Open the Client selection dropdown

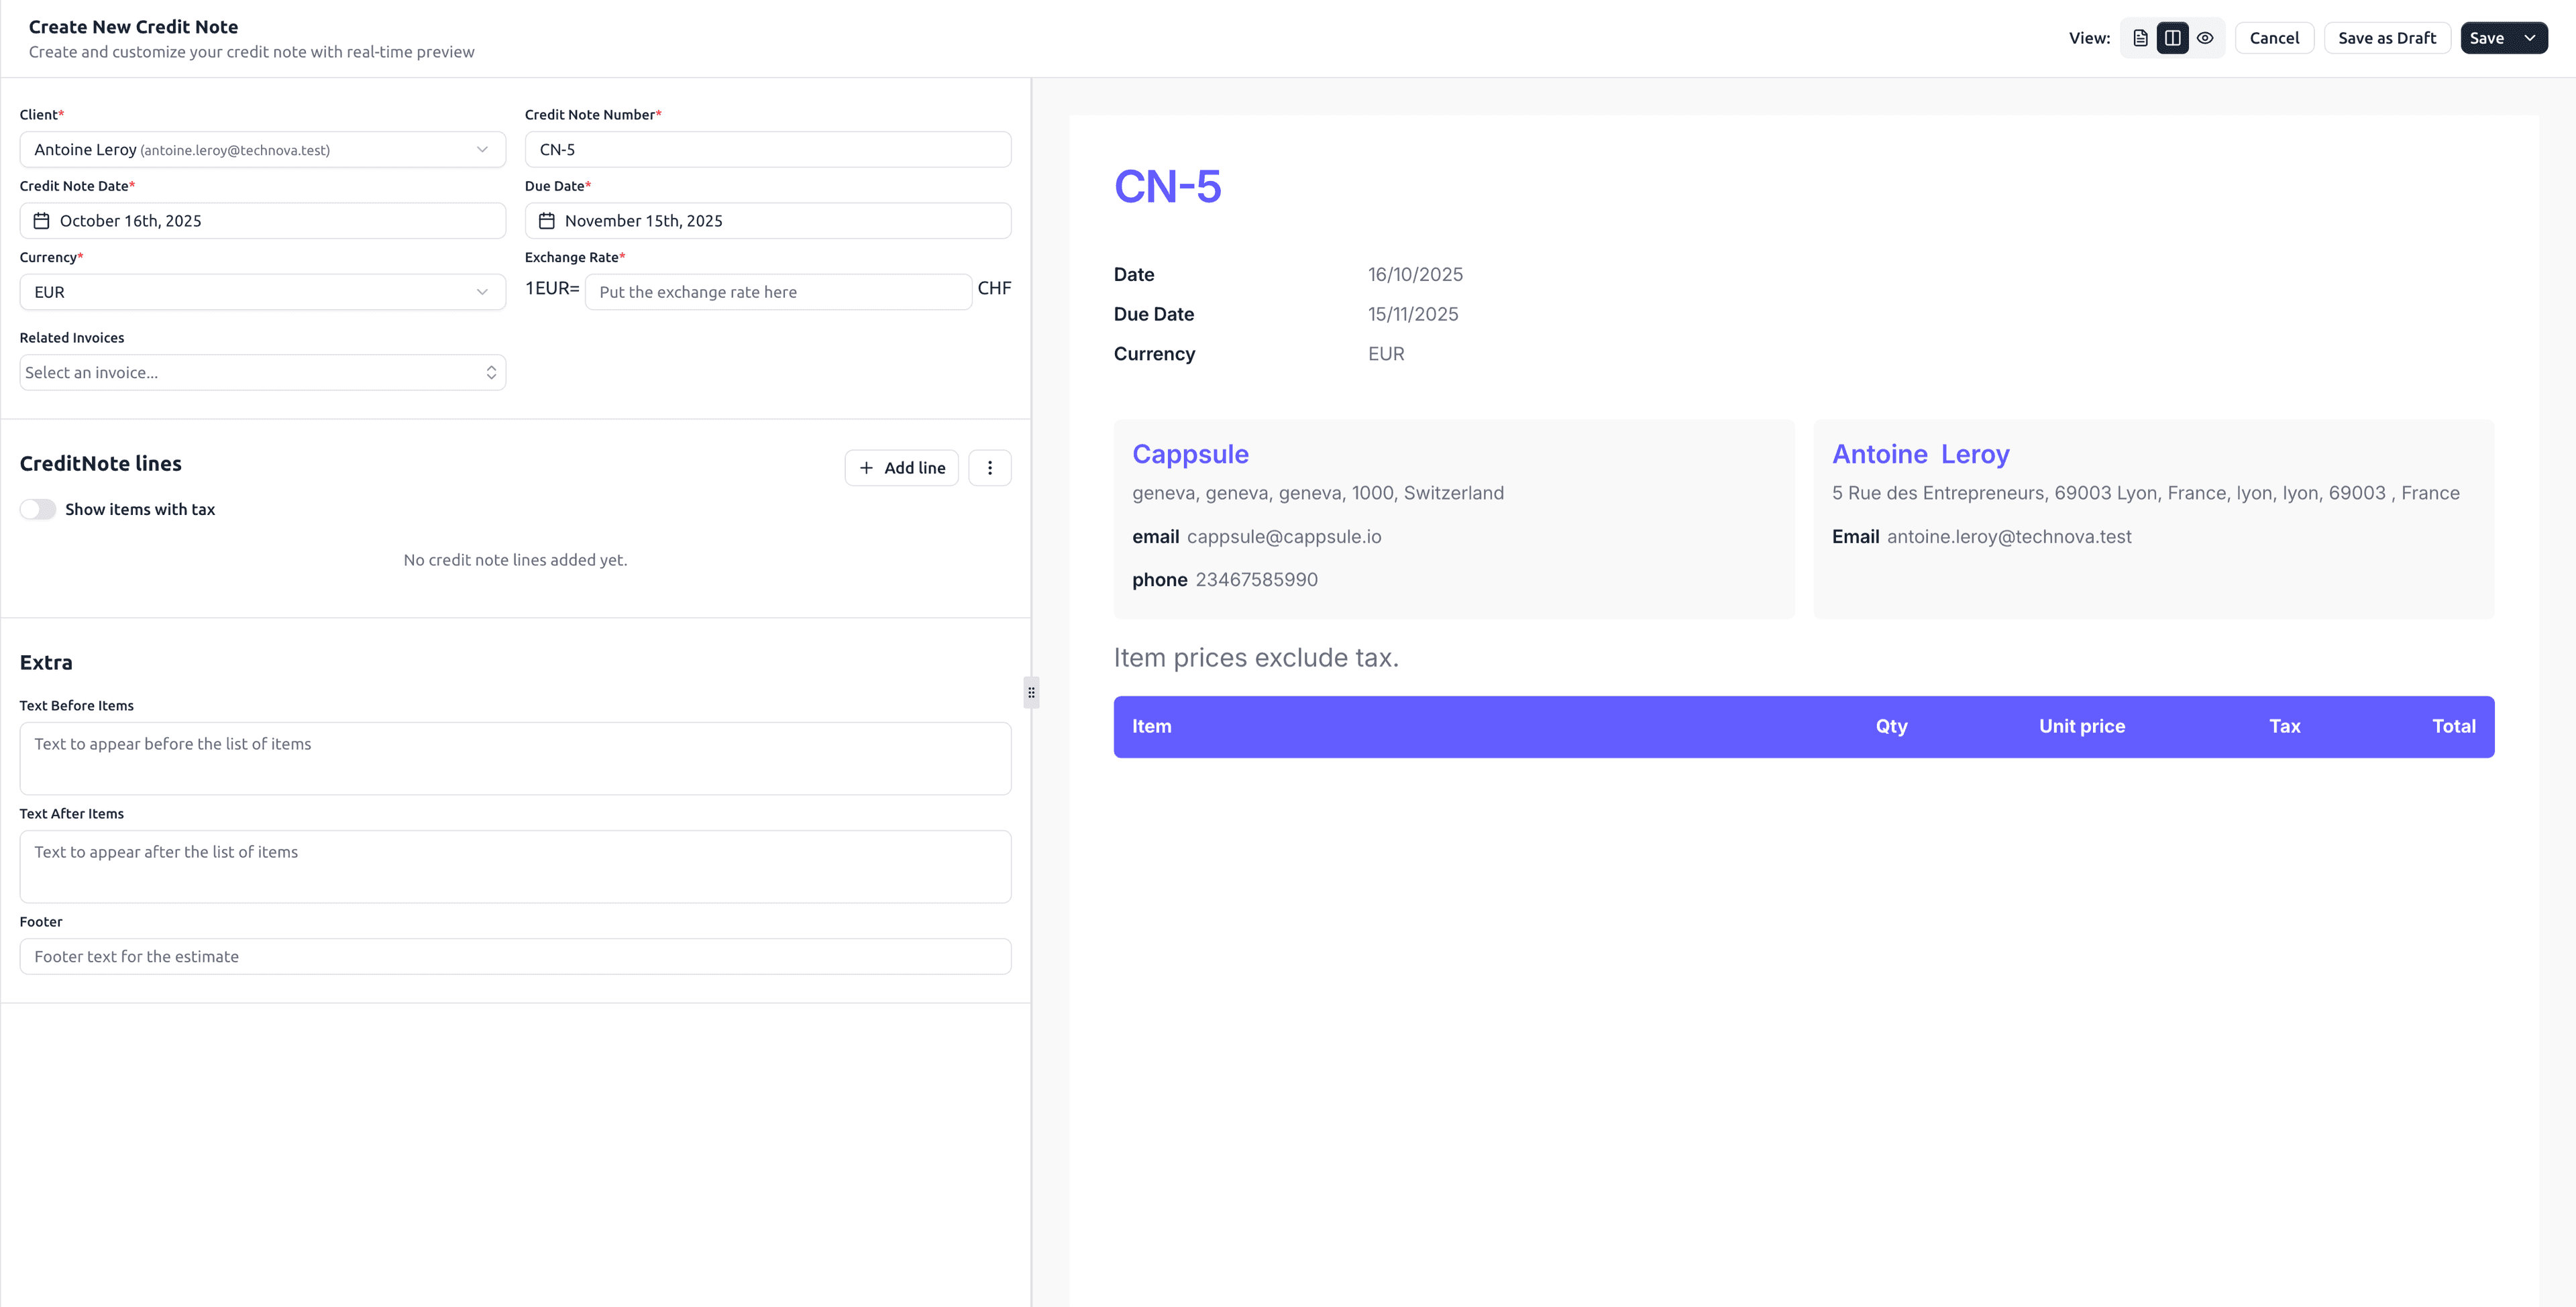(262, 149)
